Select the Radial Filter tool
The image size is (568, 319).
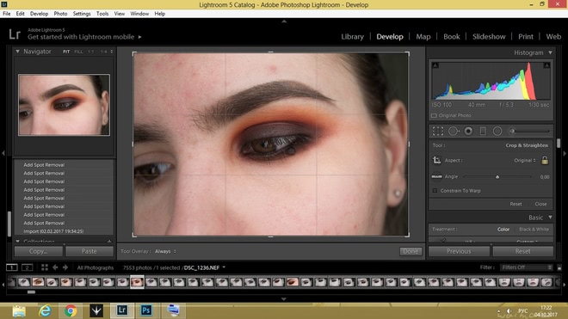[x=497, y=131]
